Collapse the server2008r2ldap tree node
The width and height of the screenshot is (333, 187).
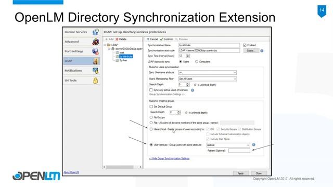109,49
